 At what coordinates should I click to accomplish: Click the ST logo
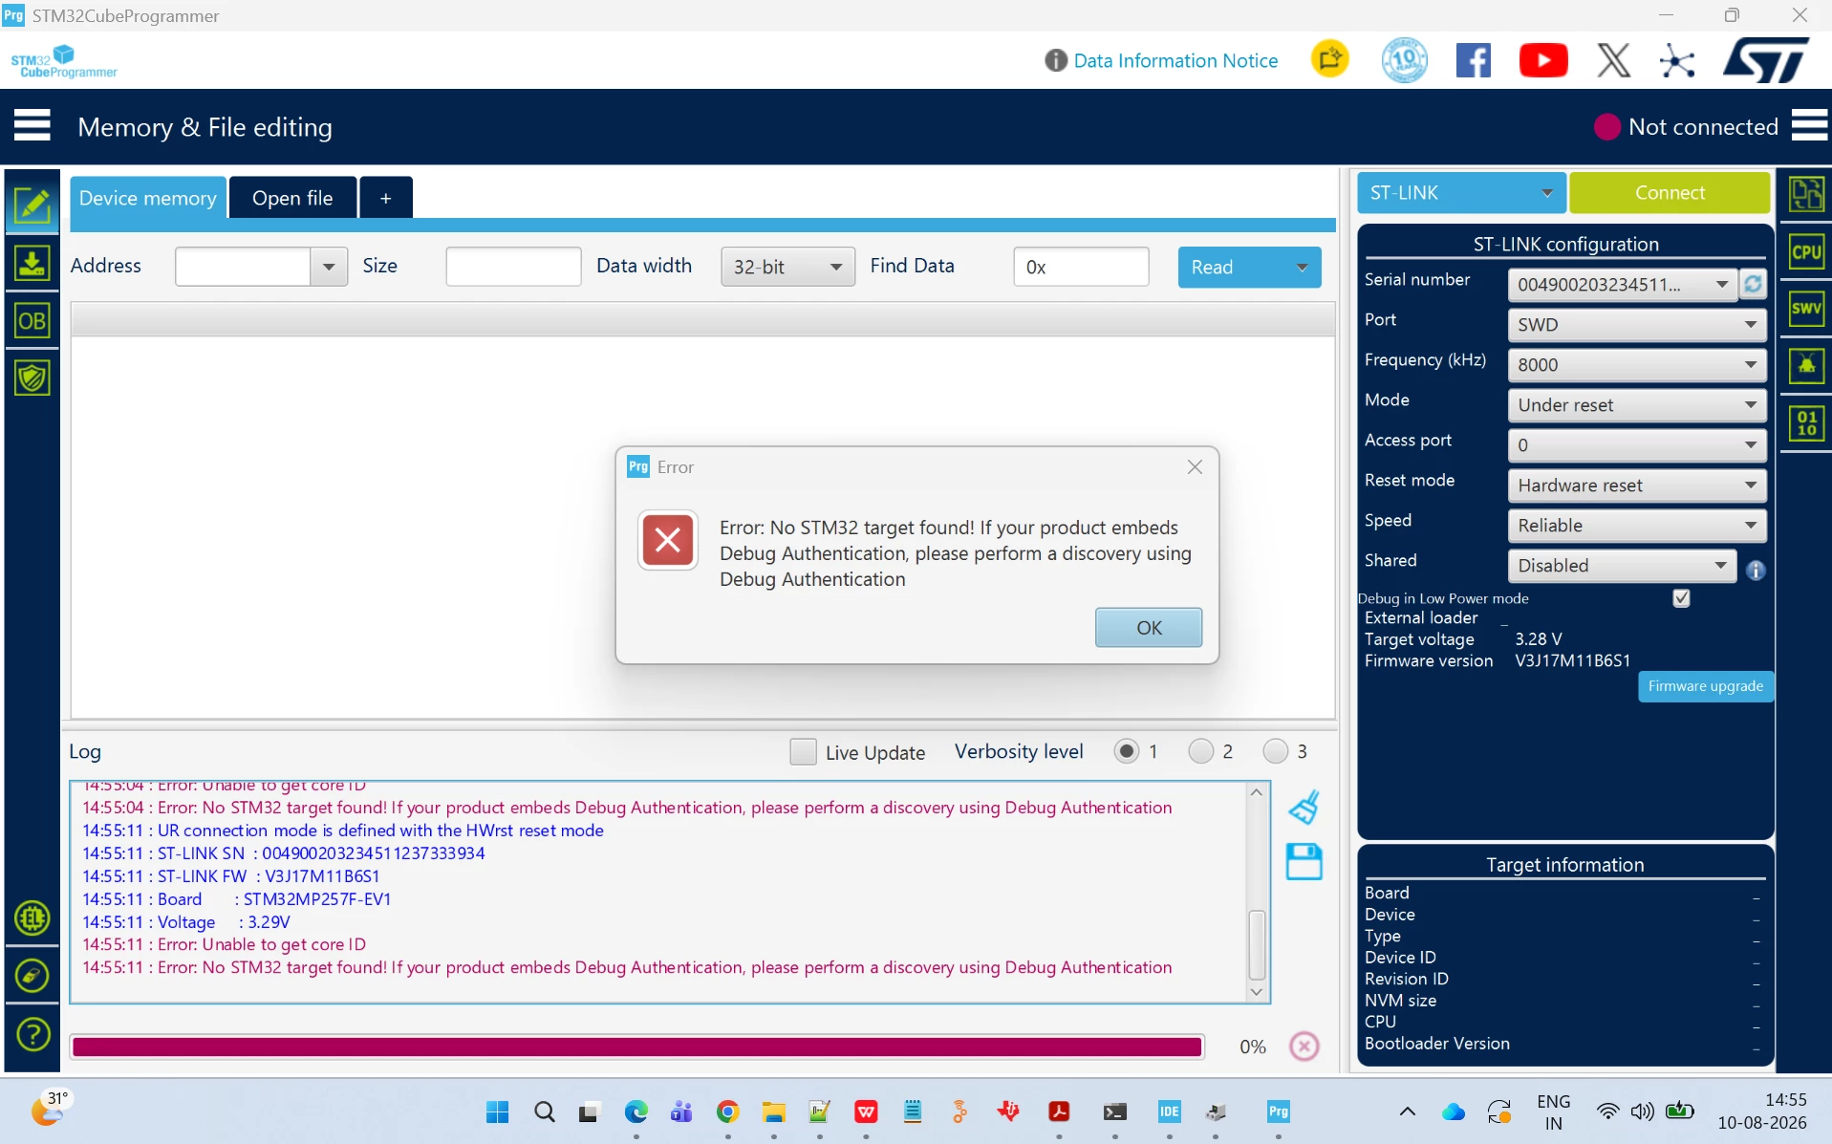click(x=1766, y=60)
